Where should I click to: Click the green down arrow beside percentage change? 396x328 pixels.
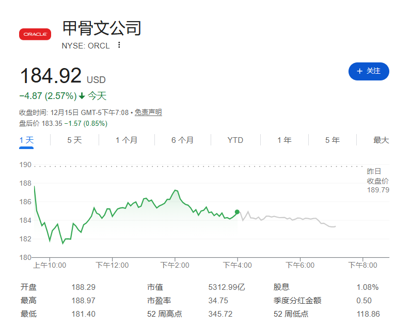[82, 96]
